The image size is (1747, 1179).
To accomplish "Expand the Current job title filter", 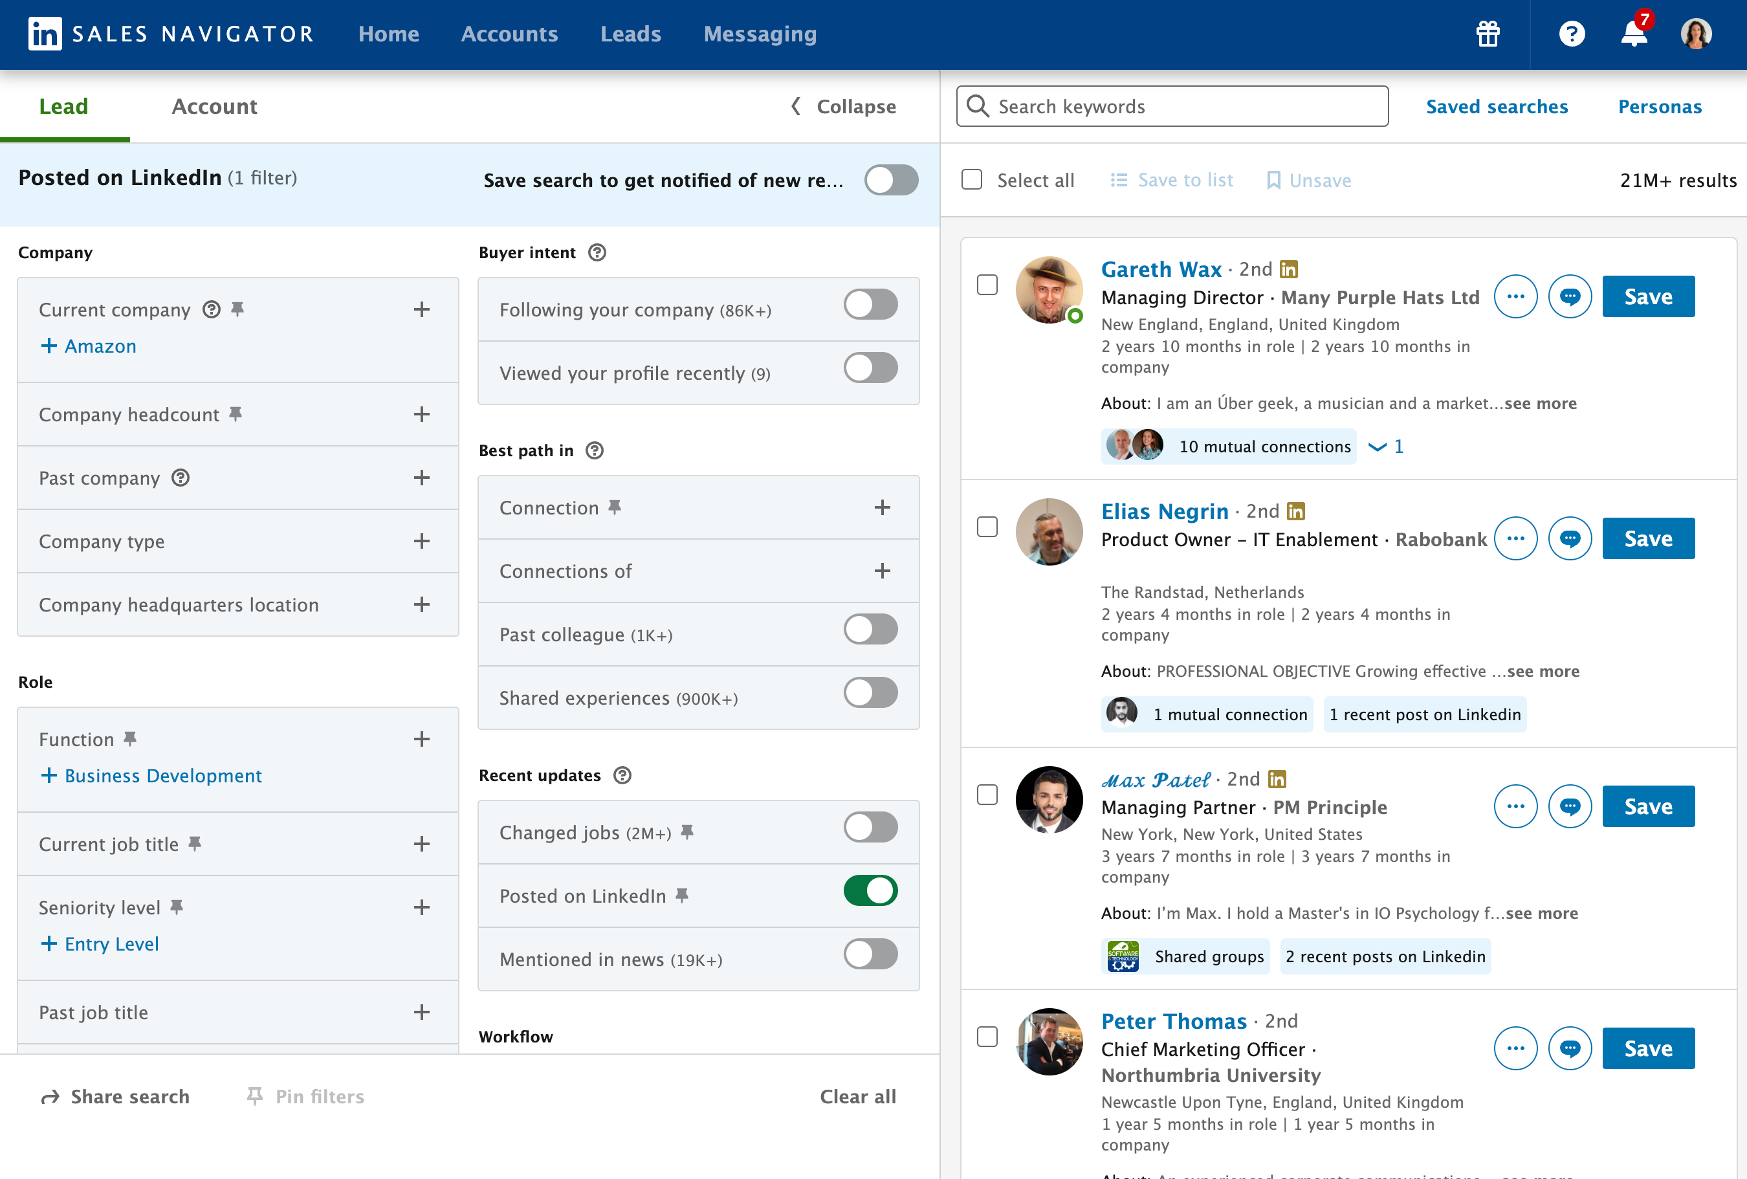I will 422,844.
